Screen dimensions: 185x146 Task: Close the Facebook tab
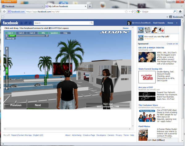[43, 6]
